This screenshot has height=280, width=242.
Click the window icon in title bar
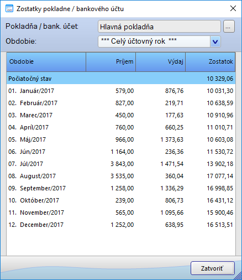click(9, 9)
